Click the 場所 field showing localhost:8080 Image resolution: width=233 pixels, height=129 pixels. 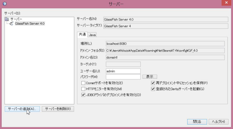(165, 44)
